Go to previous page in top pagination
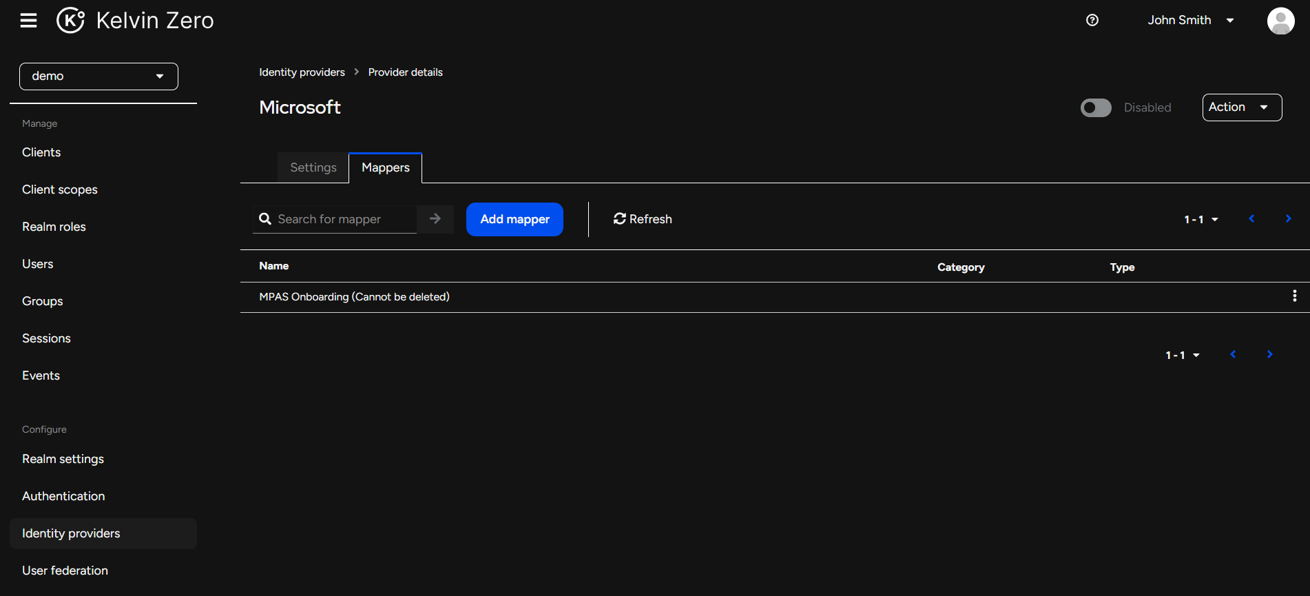1310x596 pixels. click(1251, 218)
